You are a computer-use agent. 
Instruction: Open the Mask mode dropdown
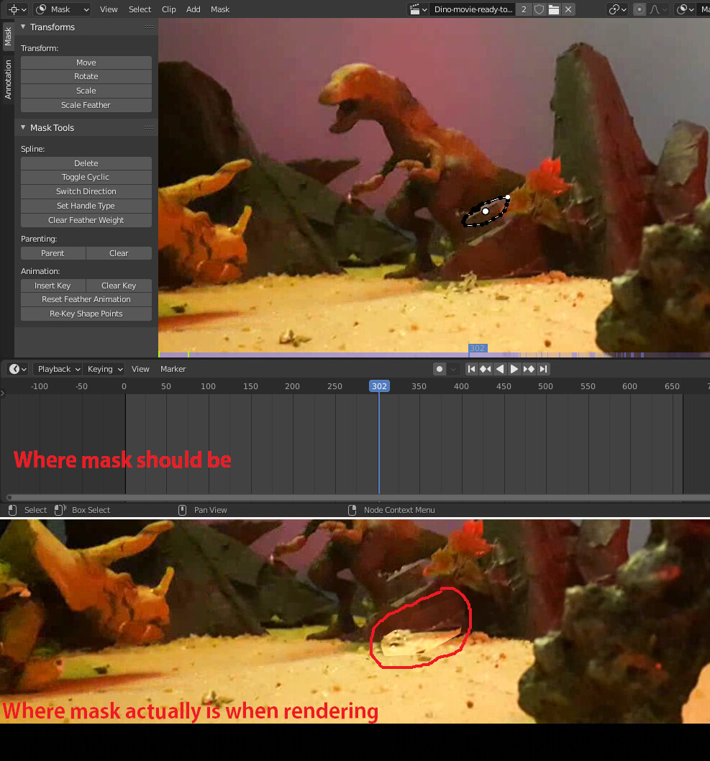[x=63, y=9]
